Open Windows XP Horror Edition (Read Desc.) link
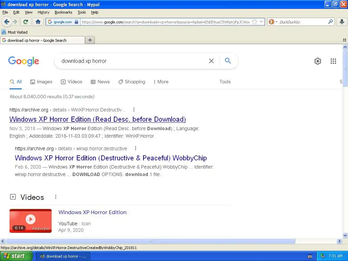348x261 pixels. point(98,119)
